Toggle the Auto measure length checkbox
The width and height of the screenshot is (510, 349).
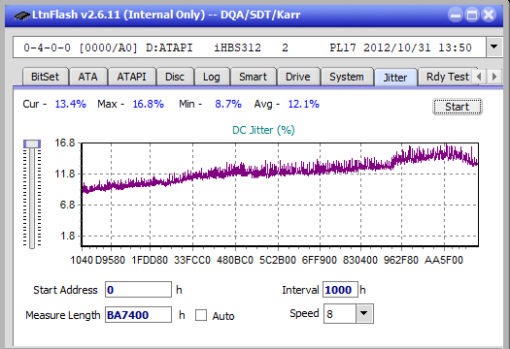(x=201, y=315)
